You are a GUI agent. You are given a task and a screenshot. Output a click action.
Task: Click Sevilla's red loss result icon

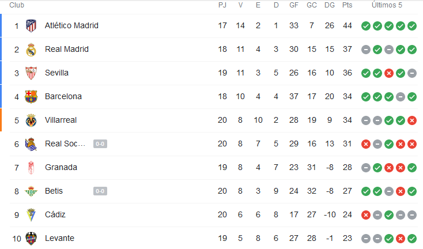(x=389, y=73)
